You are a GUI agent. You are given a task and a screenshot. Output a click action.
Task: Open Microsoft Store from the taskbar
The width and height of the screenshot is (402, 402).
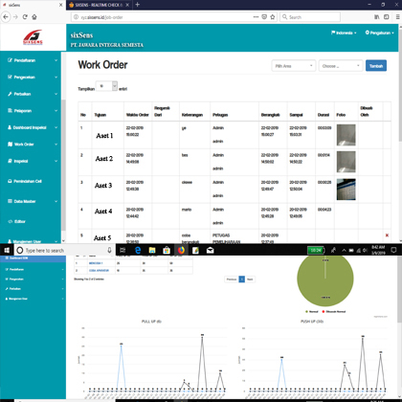[167, 251]
